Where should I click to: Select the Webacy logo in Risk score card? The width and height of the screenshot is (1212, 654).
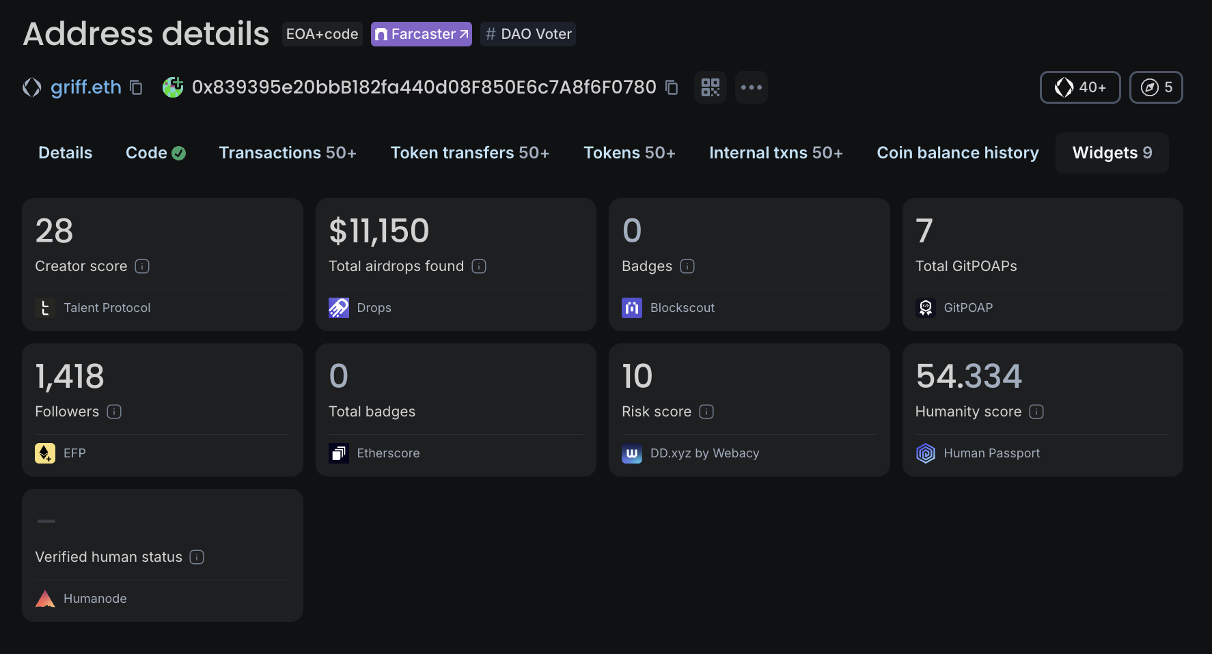pos(632,453)
